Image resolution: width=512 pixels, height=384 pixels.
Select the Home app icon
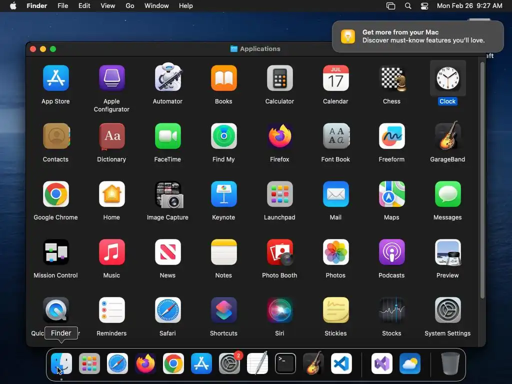pos(111,194)
